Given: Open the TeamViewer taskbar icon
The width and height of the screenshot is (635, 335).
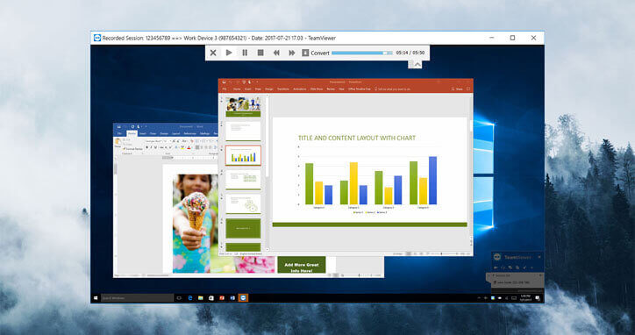Looking at the screenshot, I should (243, 298).
